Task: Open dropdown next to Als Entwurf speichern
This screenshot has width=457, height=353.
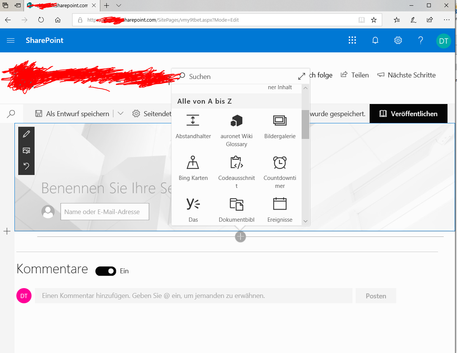Action: (120, 113)
